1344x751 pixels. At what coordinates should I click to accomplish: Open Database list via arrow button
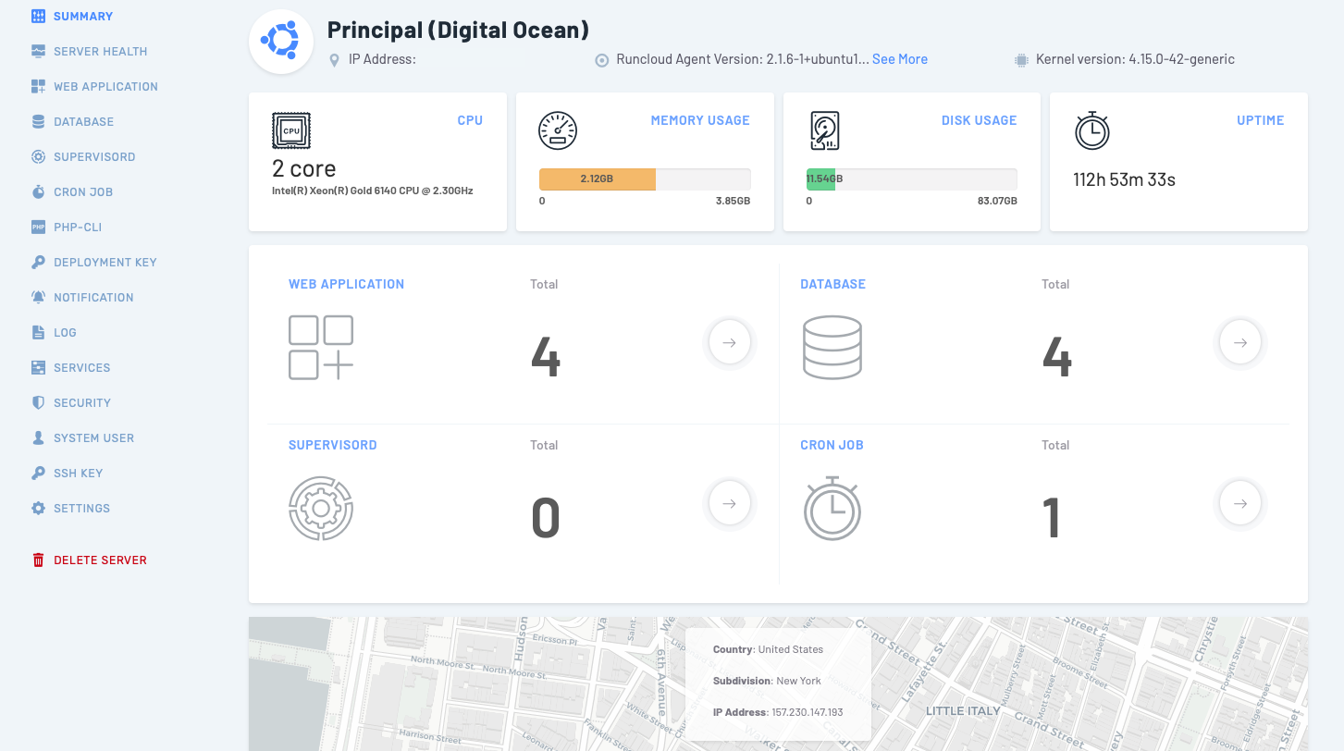click(1239, 343)
